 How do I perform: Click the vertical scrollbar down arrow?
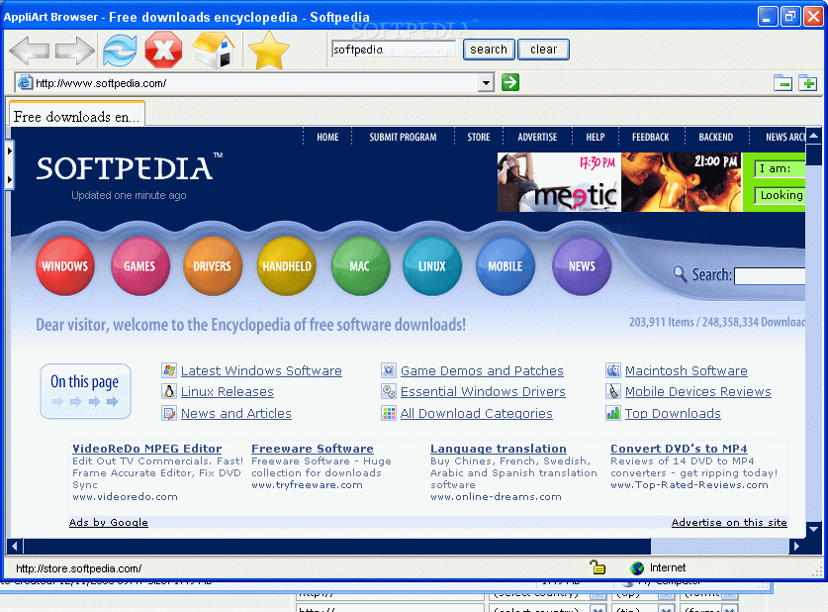click(x=813, y=529)
